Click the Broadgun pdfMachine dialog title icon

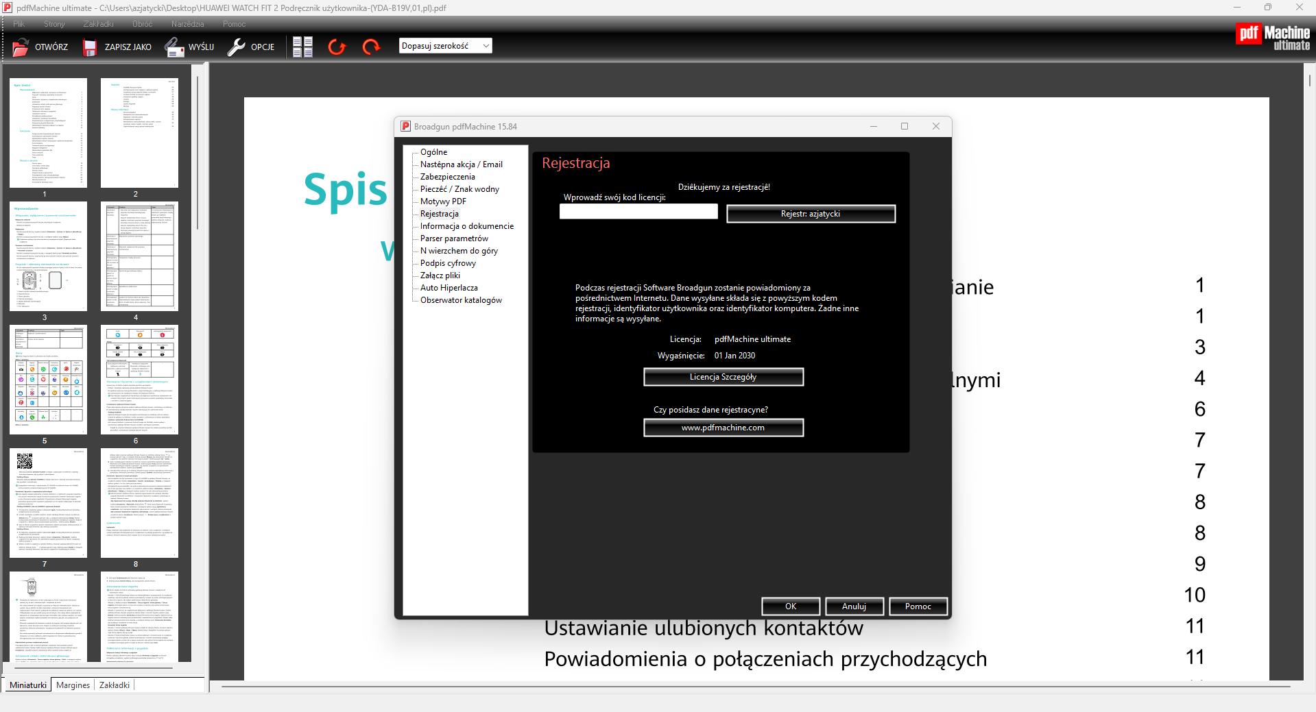405,126
